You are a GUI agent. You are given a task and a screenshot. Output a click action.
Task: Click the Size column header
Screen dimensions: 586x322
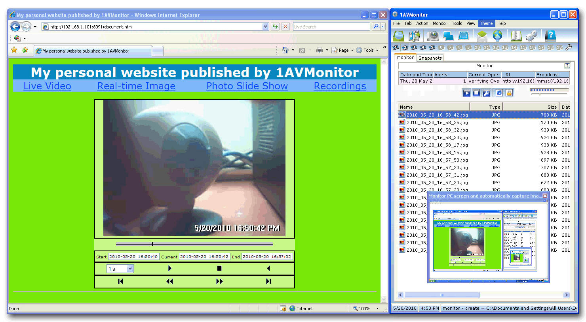click(531, 107)
